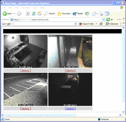Click the Back arrow icon
The height and width of the screenshot is (122, 126).
pyautogui.click(x=5, y=13)
